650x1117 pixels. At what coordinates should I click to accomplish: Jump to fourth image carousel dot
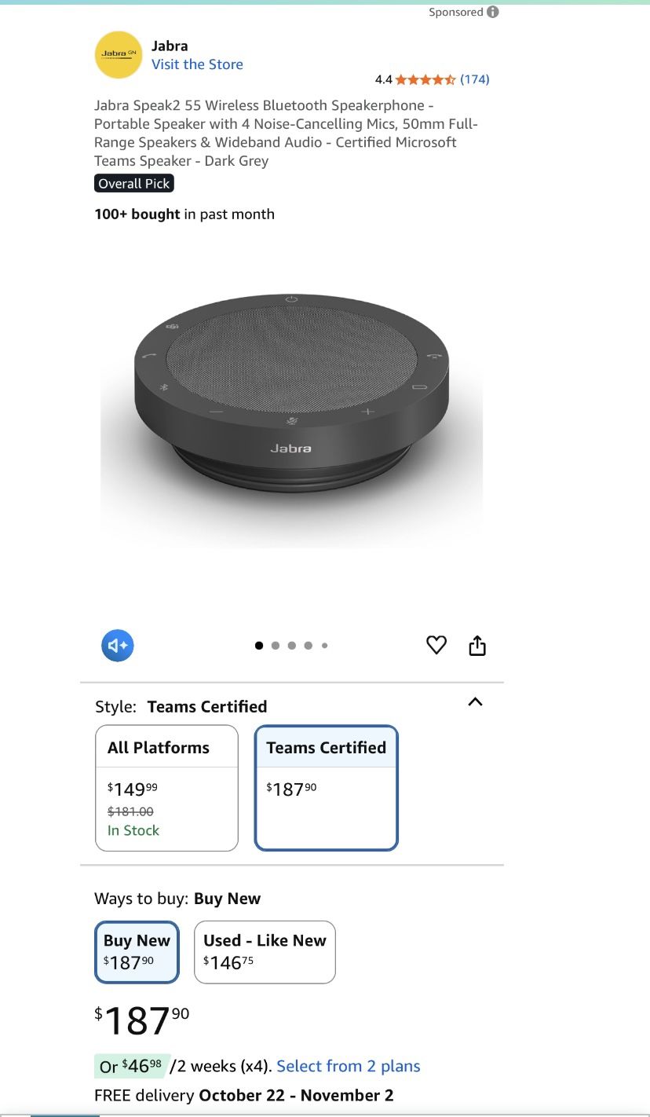tap(309, 646)
